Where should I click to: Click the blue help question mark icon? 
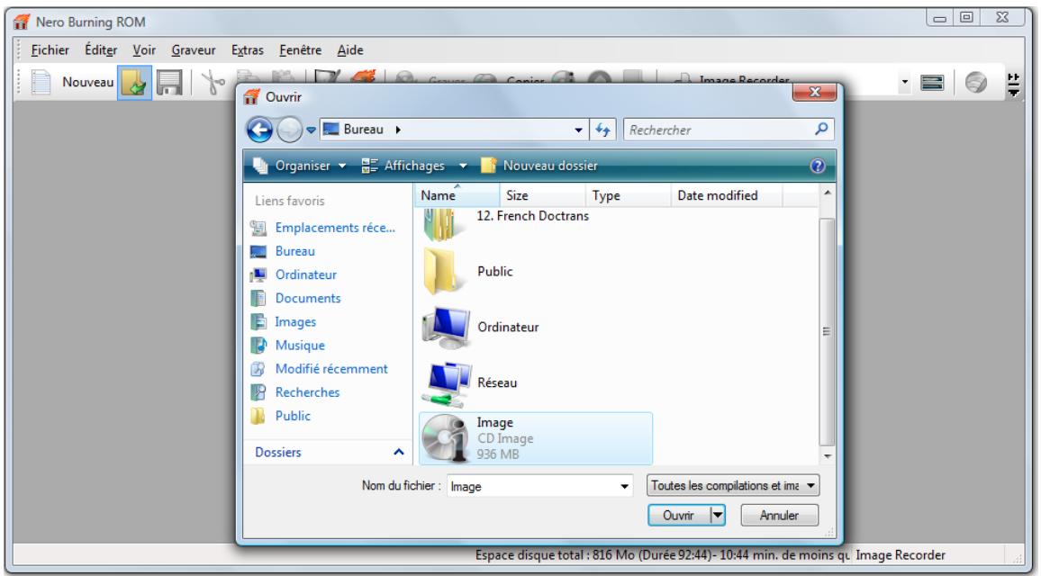pos(818,166)
